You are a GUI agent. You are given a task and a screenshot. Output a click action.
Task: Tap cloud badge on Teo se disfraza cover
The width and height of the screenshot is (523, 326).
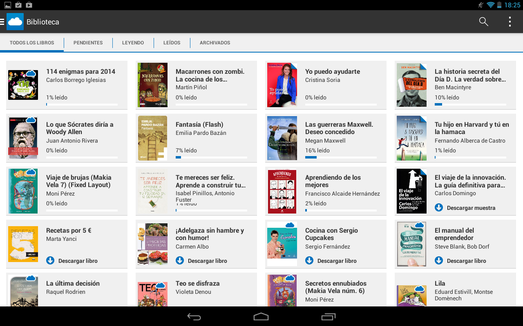(x=161, y=285)
